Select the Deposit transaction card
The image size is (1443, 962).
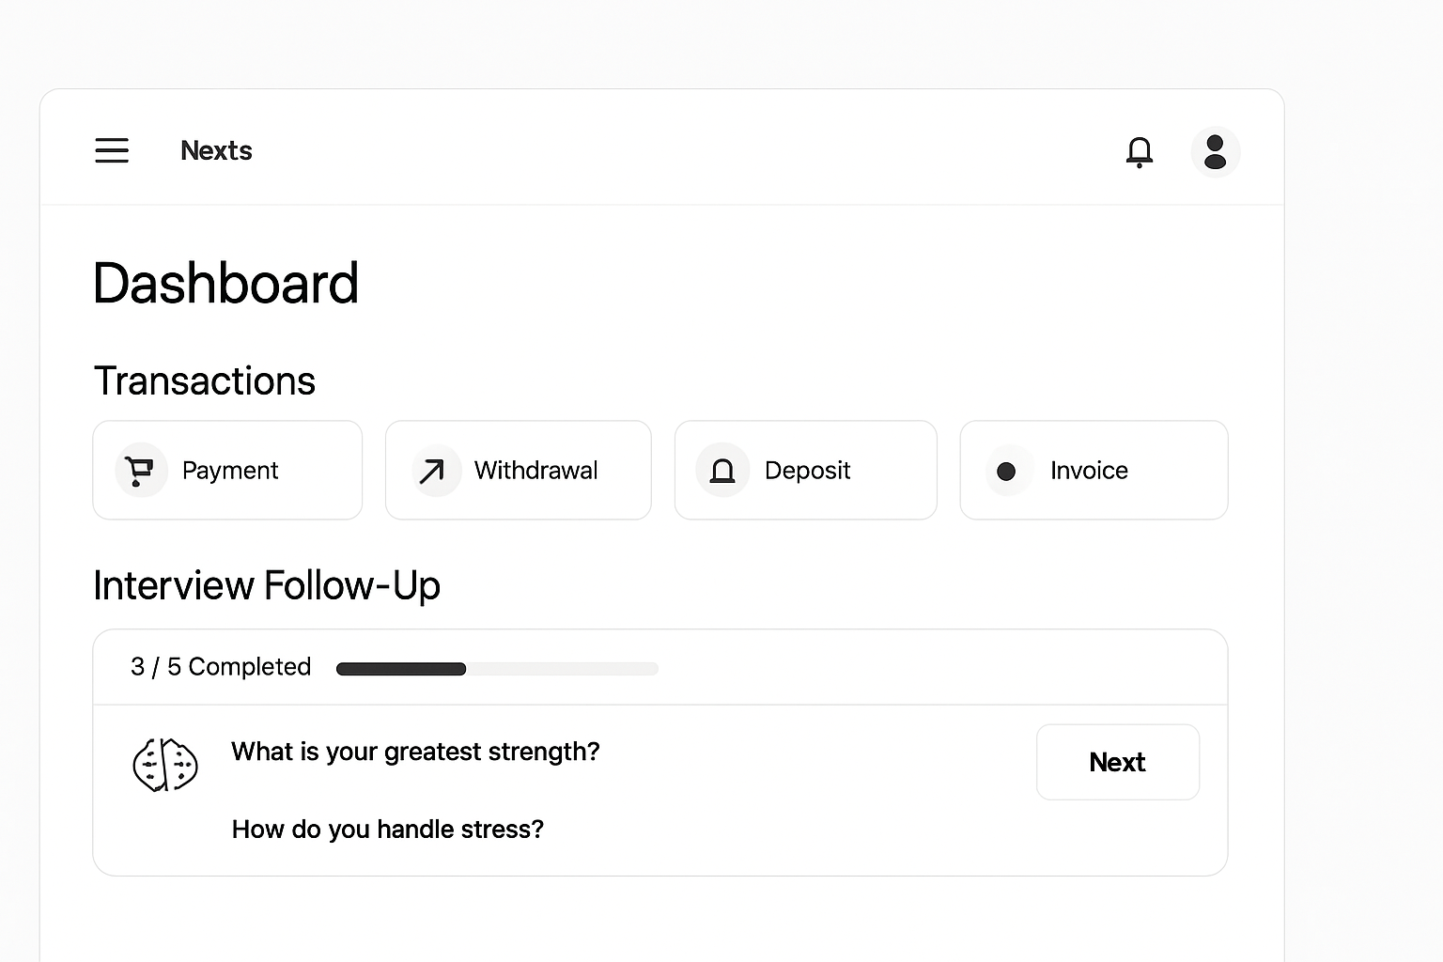pos(806,470)
